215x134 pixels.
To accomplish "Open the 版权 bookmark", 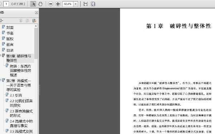I will point(10,39).
